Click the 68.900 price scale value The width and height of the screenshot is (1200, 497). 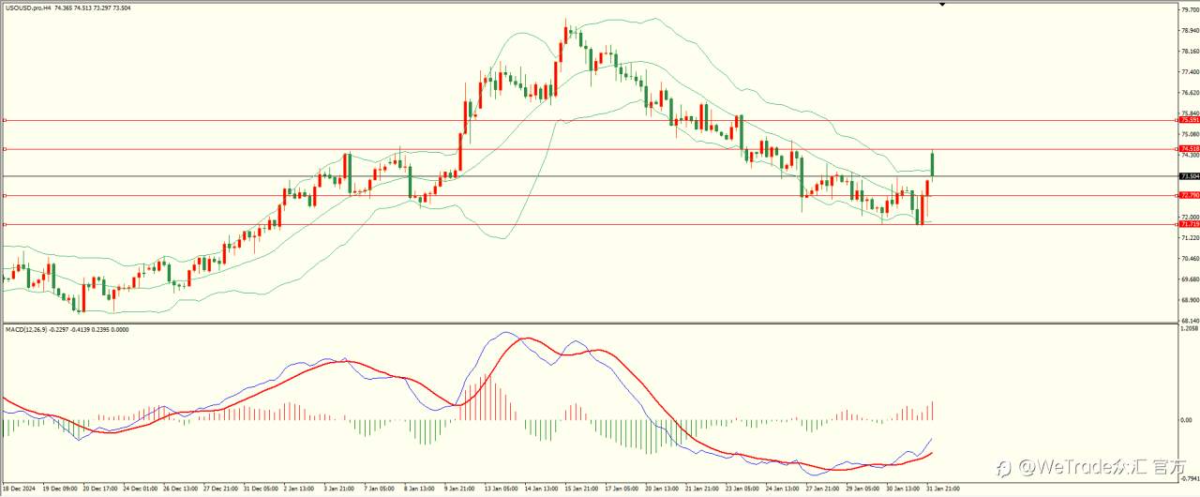[x=1190, y=300]
